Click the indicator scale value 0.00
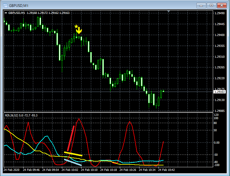 [x=217, y=143]
